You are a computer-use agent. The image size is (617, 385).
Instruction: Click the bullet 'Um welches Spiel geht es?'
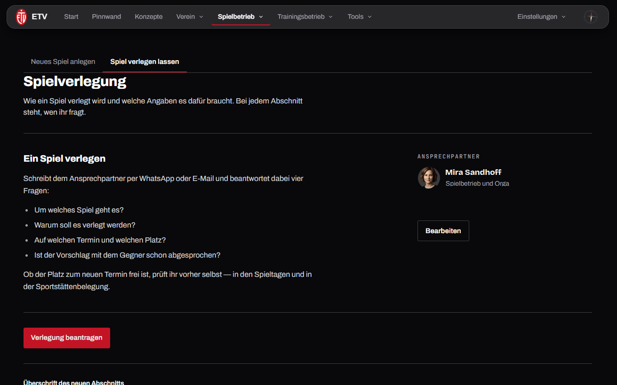(79, 210)
